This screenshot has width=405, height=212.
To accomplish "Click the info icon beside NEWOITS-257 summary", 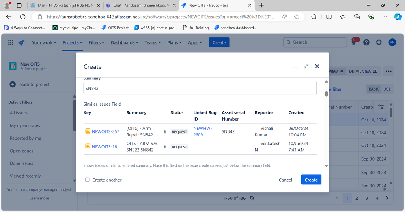I will (165, 131).
